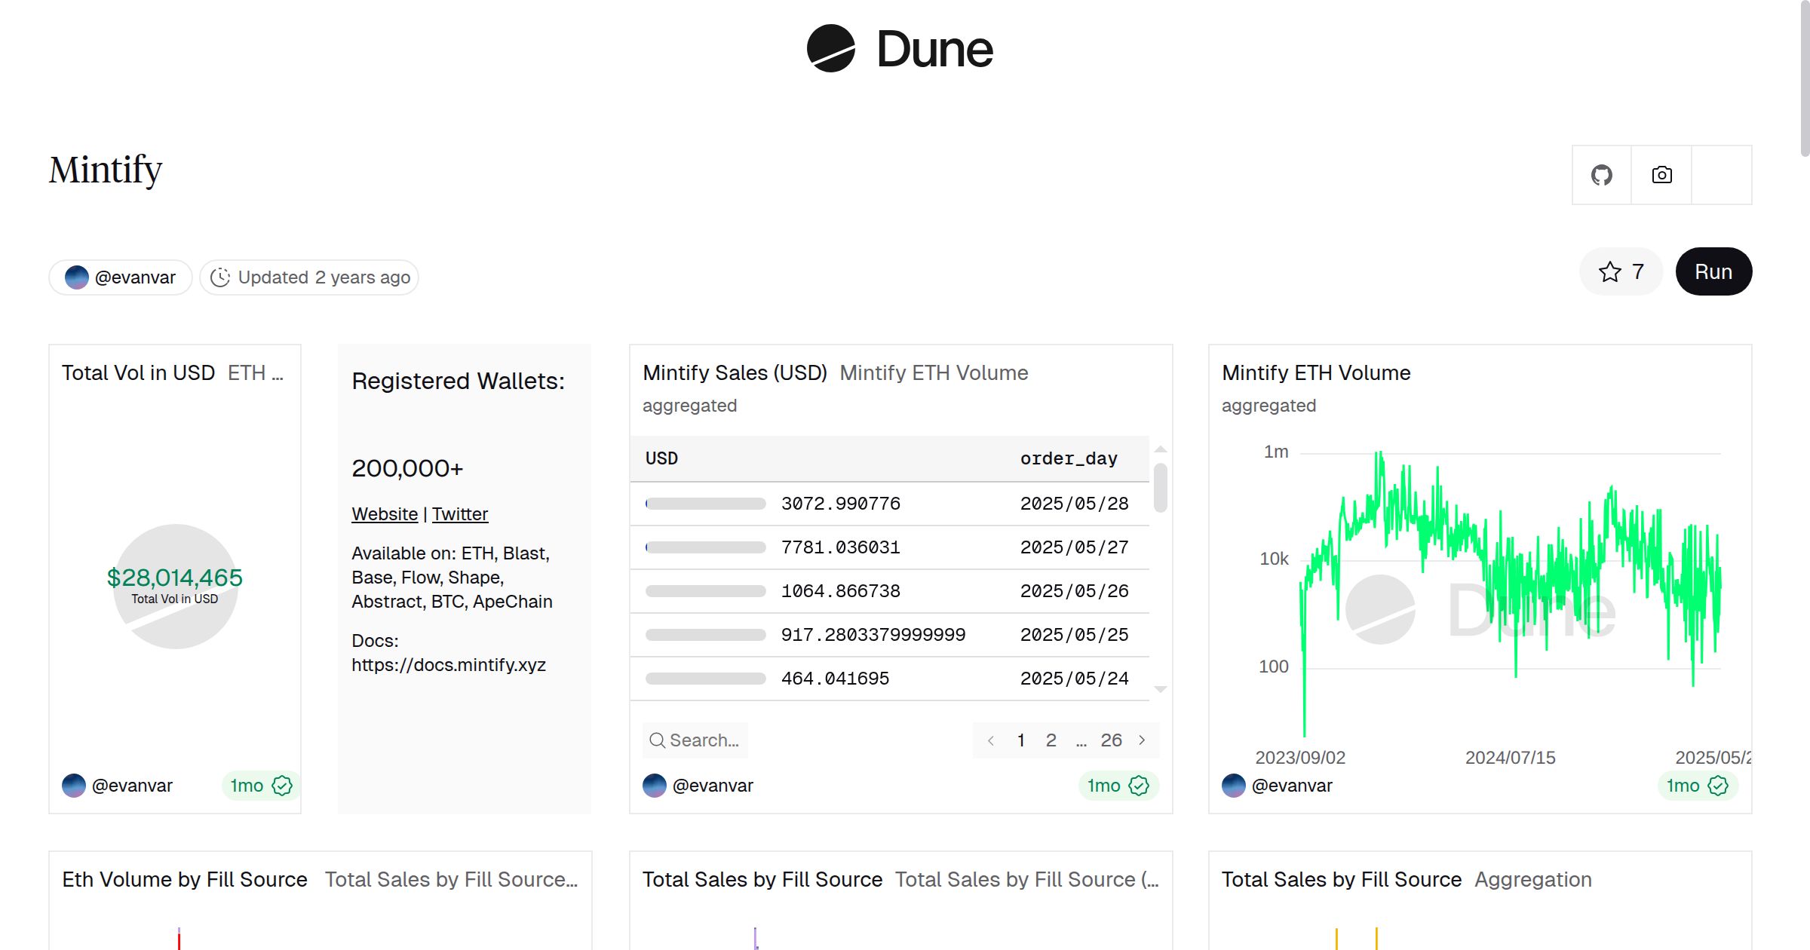
Task: Go to previous table page arrow
Action: pyautogui.click(x=991, y=740)
